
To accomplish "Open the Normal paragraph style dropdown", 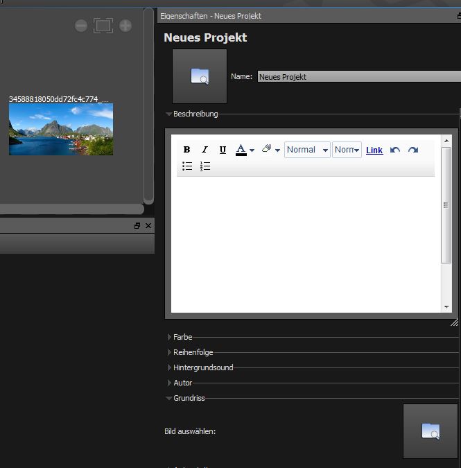I will (307, 150).
